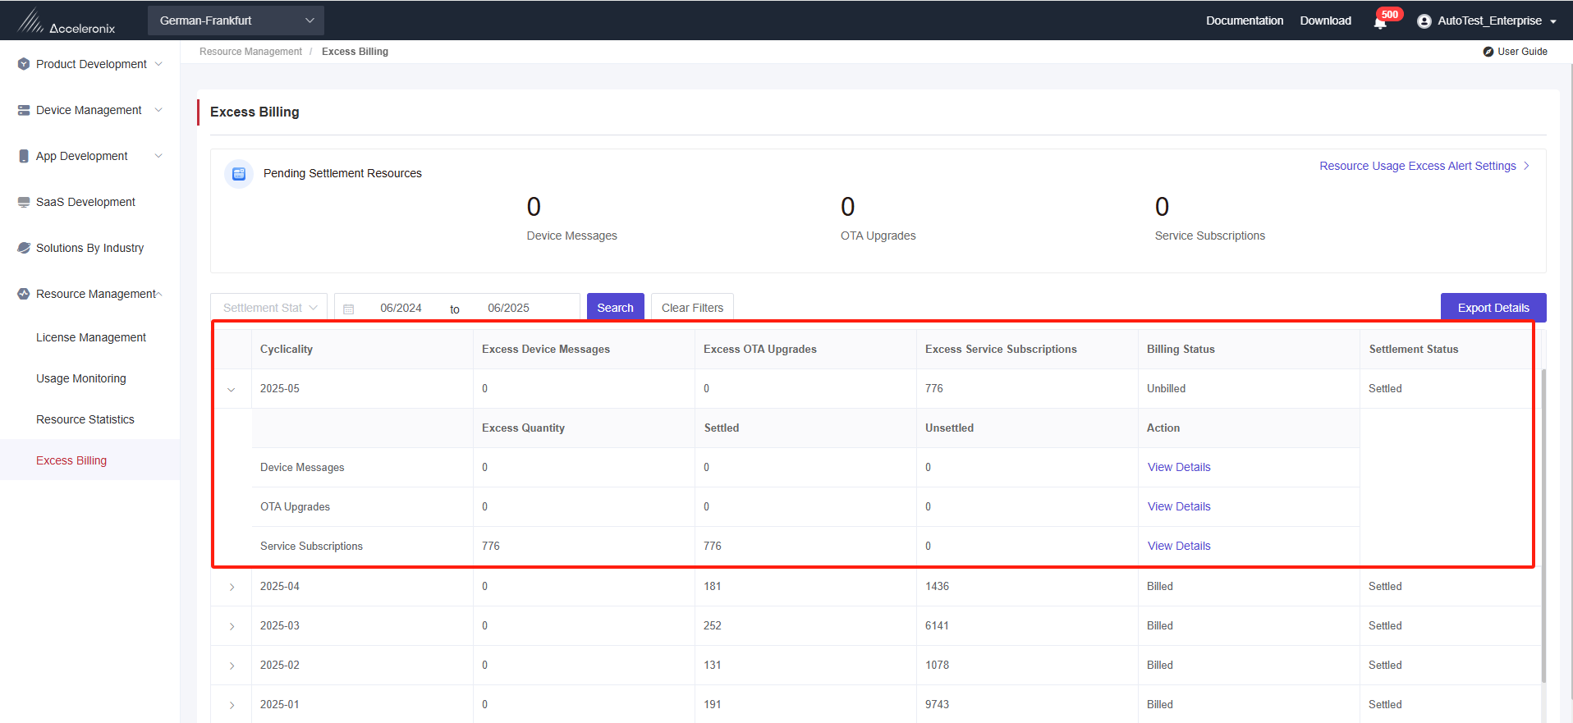
Task: Click the Product Development hexagon icon
Action: tap(24, 64)
